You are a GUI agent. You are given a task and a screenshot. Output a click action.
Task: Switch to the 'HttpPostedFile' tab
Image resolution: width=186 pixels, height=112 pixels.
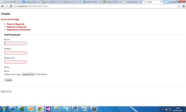pyautogui.click(x=92, y=2)
